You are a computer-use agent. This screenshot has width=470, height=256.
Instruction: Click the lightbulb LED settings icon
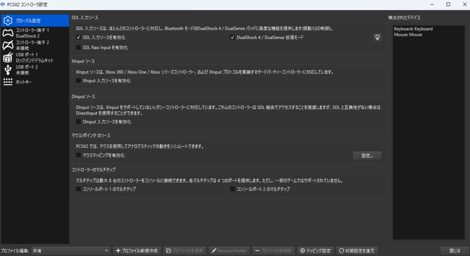coord(377,38)
